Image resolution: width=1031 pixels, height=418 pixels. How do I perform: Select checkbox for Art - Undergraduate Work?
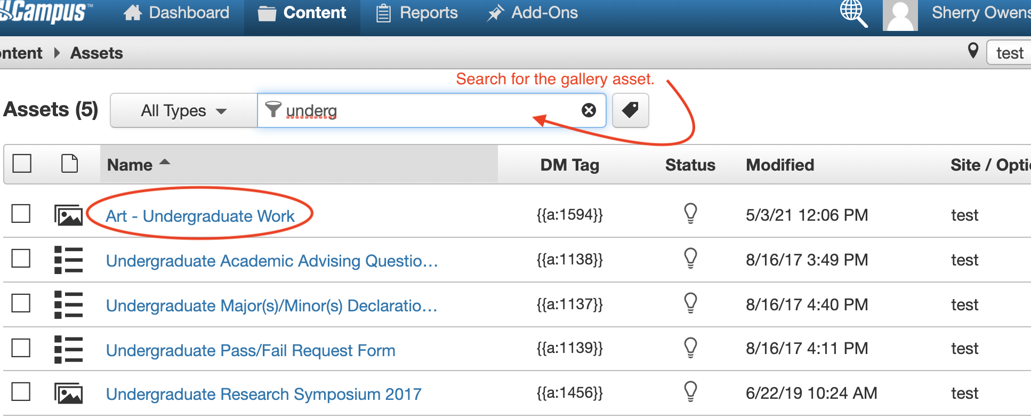[21, 214]
